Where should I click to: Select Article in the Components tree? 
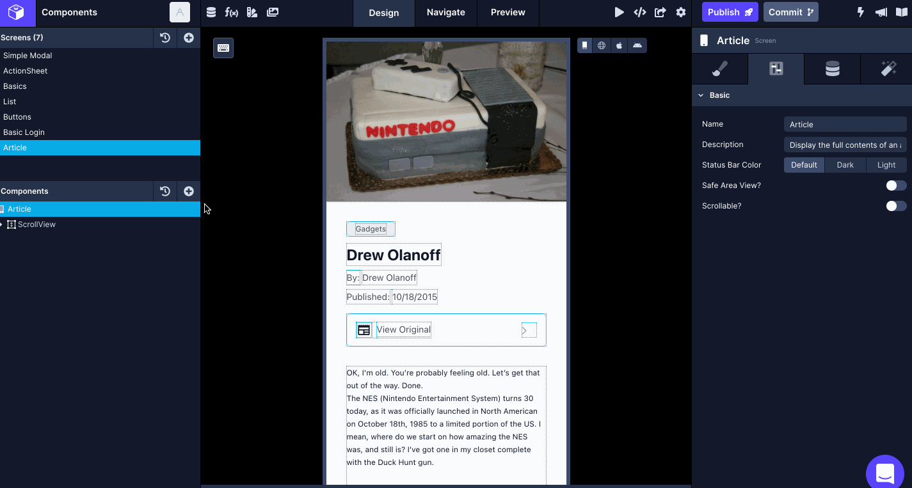100,209
